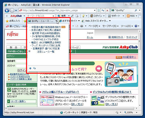The image size is (145, 118).
Task: Open the サイトマップ link
Action: point(132,37)
